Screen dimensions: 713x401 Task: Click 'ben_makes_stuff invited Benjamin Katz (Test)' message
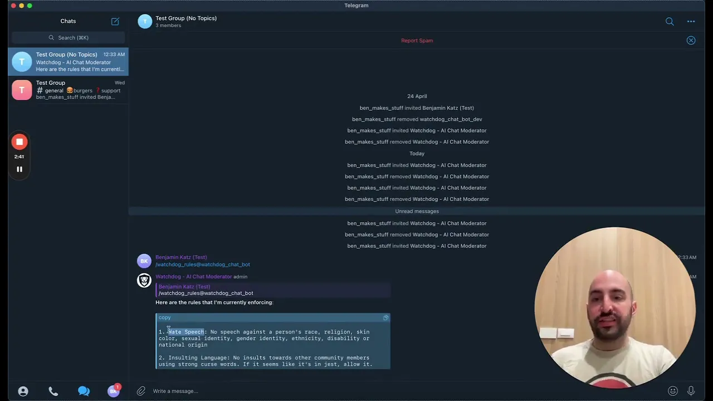click(417, 108)
